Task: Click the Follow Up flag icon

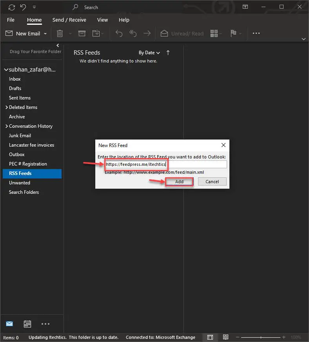Action: click(x=233, y=33)
